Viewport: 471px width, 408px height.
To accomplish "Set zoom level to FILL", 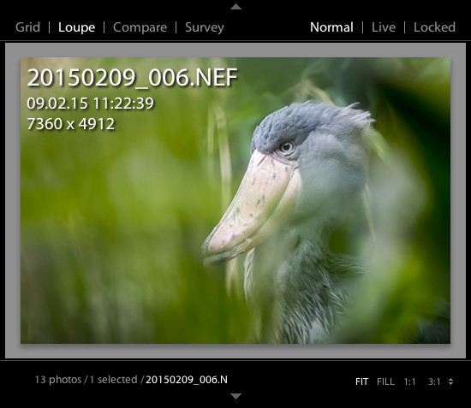I will coord(385,381).
